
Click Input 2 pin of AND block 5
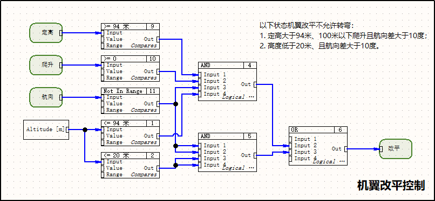click(x=200, y=152)
